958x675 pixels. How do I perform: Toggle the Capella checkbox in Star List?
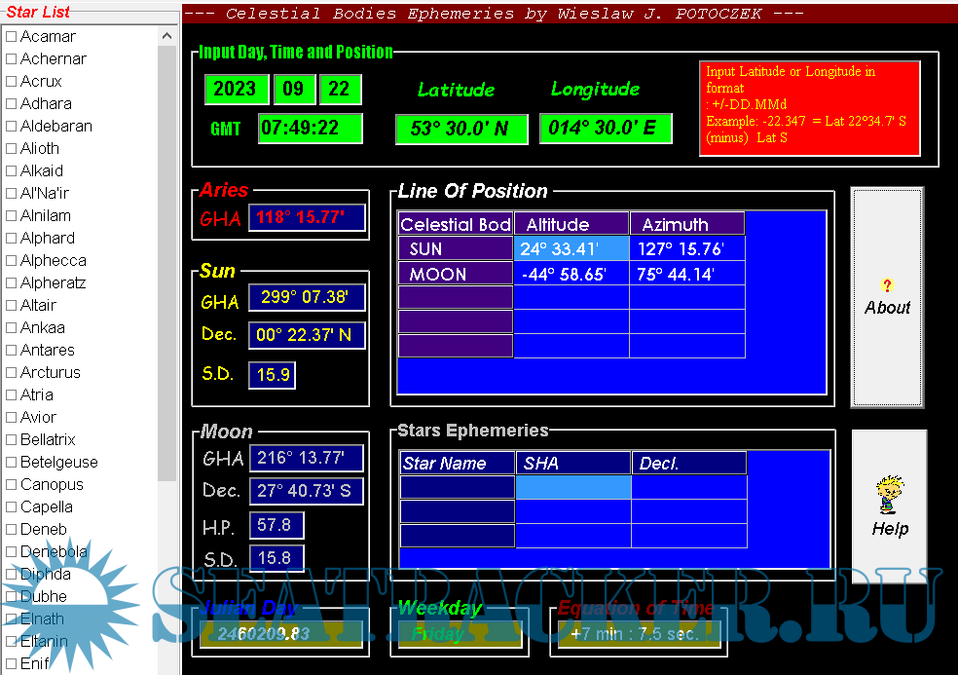12,506
